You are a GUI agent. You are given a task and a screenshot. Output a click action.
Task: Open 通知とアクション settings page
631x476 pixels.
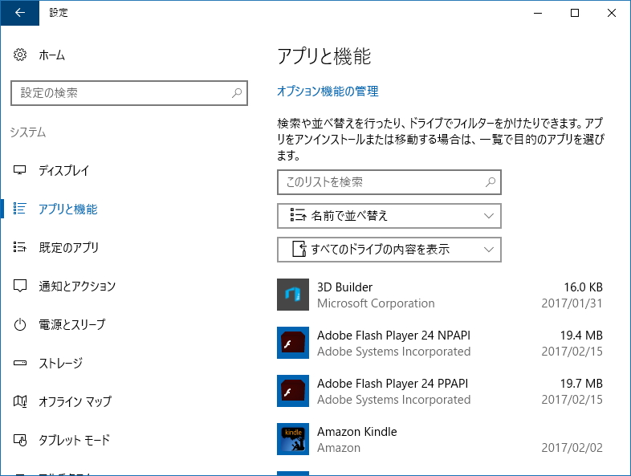coord(77,286)
